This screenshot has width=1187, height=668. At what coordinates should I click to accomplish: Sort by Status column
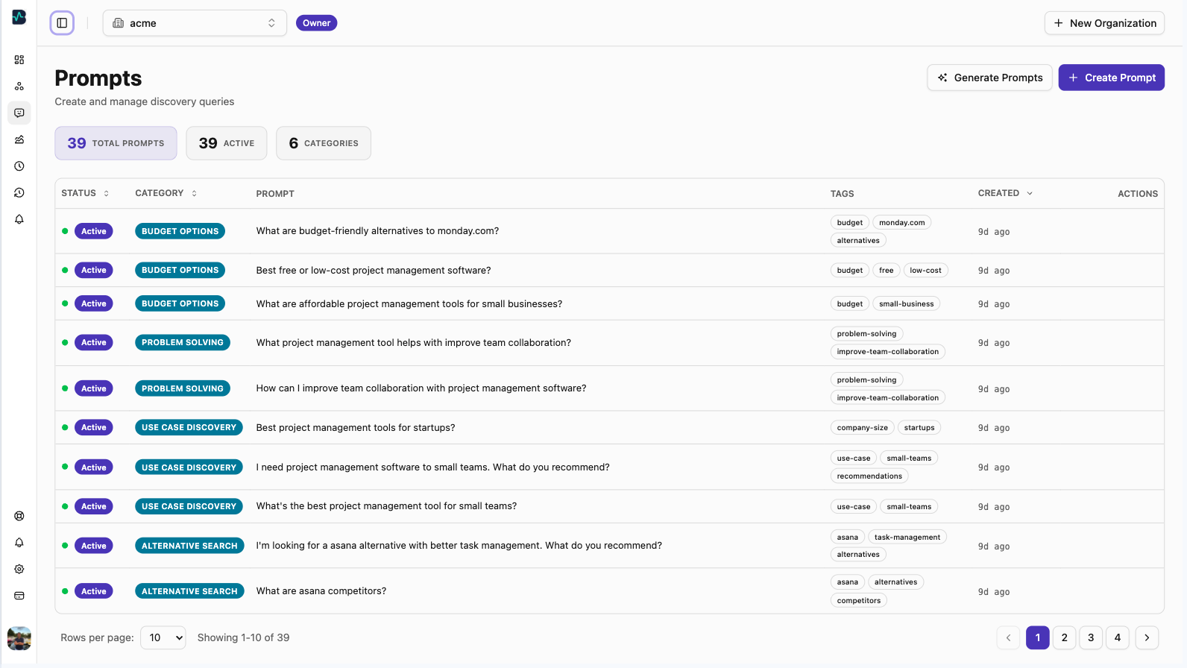coord(86,193)
